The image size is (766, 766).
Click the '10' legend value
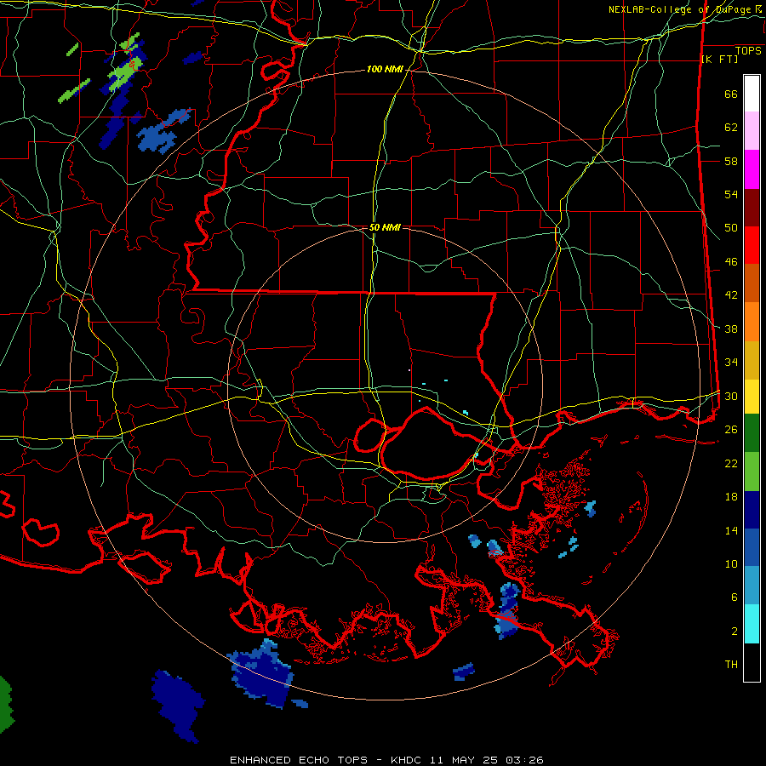[731, 563]
